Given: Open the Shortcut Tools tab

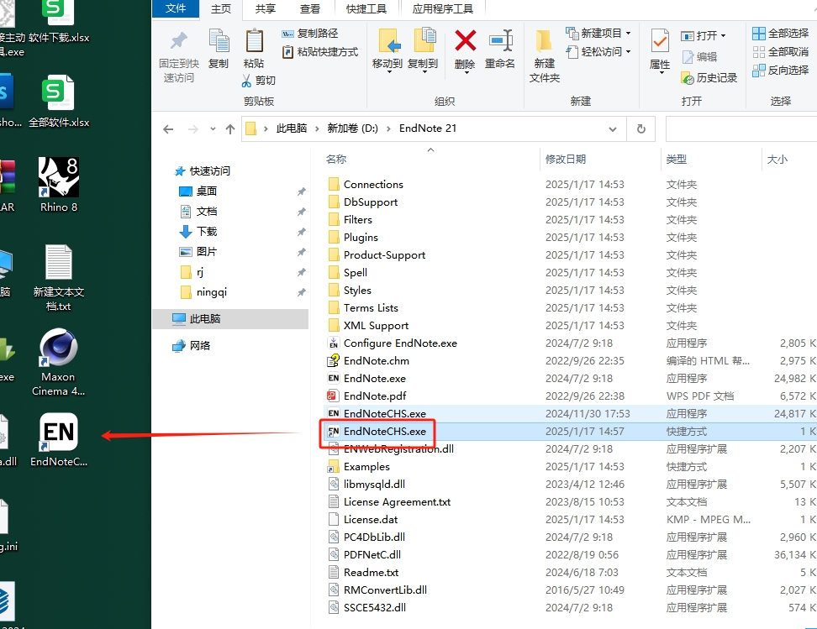Looking at the screenshot, I should [x=366, y=9].
